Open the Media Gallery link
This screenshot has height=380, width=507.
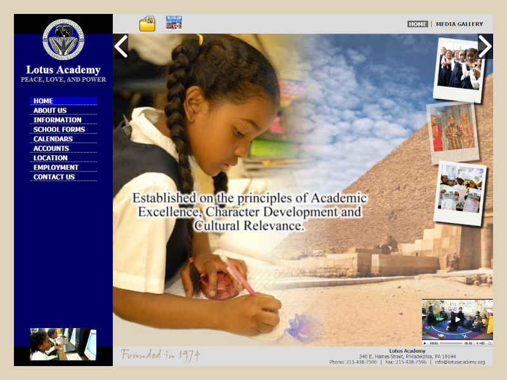459,24
